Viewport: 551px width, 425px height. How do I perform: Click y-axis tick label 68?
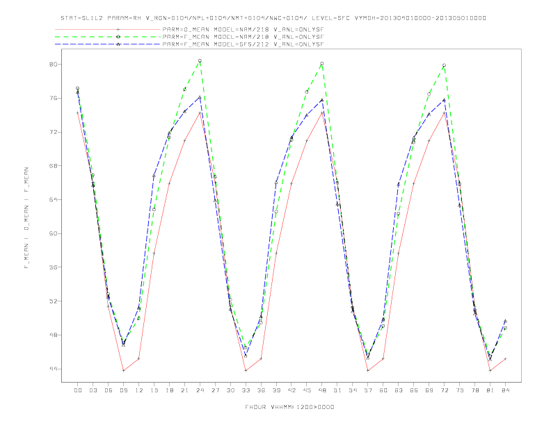pos(53,166)
